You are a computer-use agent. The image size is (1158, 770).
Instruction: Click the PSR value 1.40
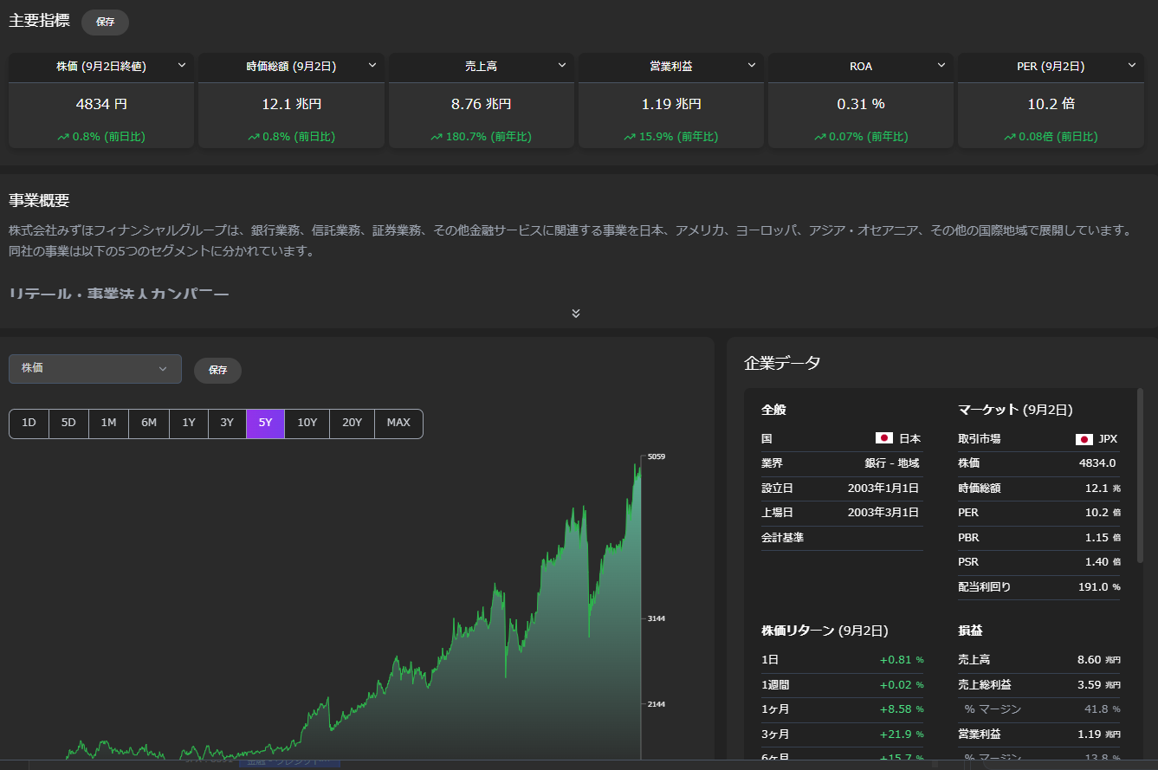(1097, 562)
